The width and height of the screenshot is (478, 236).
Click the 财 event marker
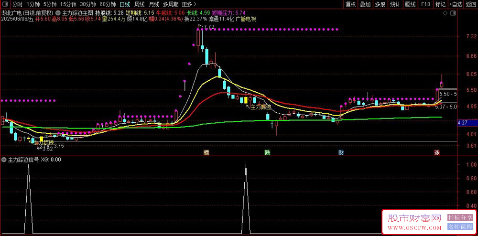tap(341, 152)
